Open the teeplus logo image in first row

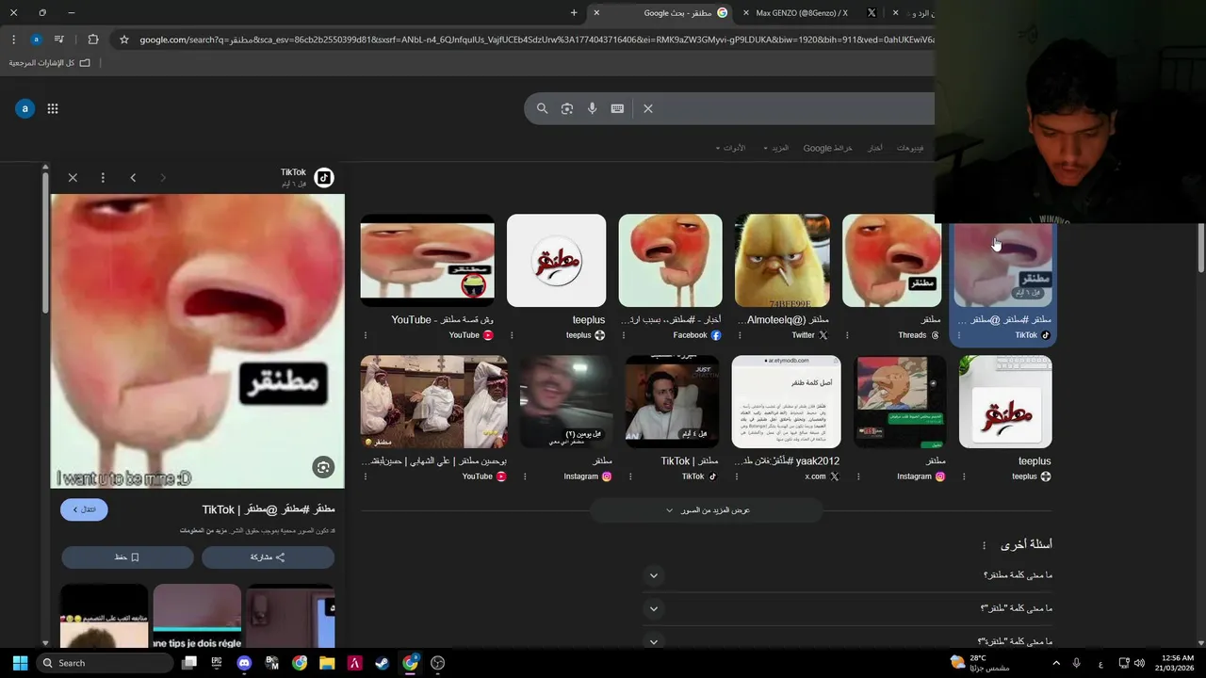pyautogui.click(x=556, y=261)
